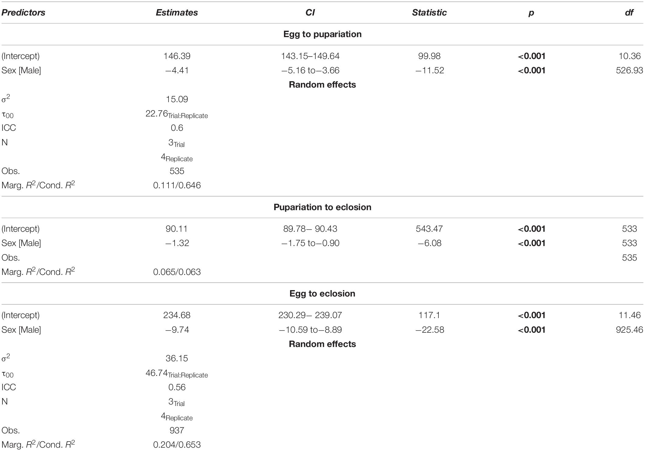Select the Statistic column header
Screen dimensions: 645x451
point(429,12)
